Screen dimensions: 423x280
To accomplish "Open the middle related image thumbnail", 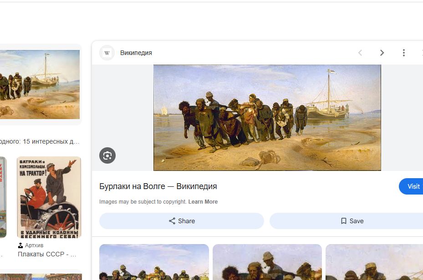I will coord(267,262).
